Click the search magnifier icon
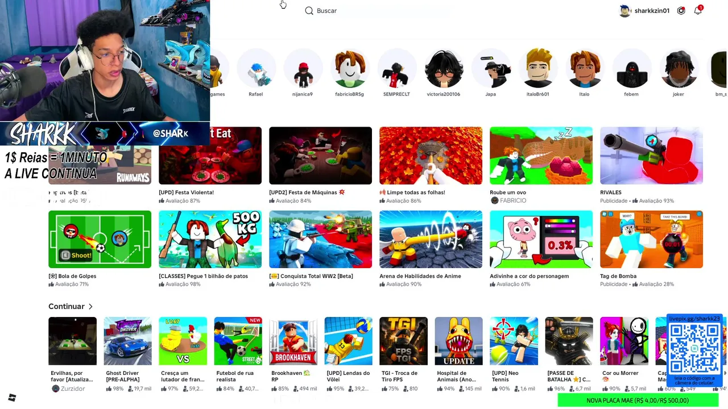The width and height of the screenshot is (728, 409). point(309,11)
